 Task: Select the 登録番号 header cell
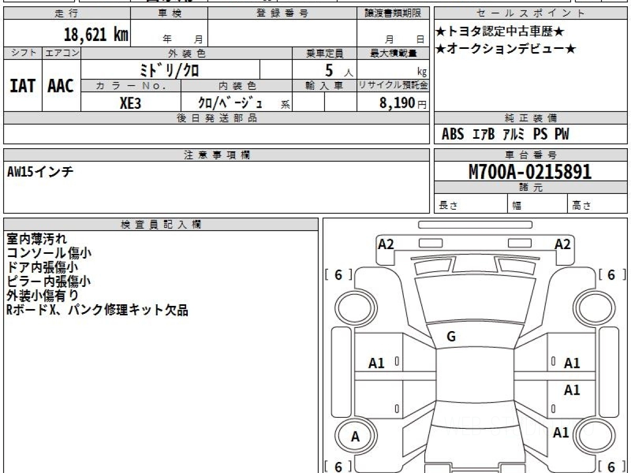[282, 14]
